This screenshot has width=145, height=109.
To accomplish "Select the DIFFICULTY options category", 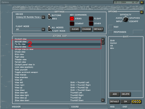I will click(x=126, y=15).
